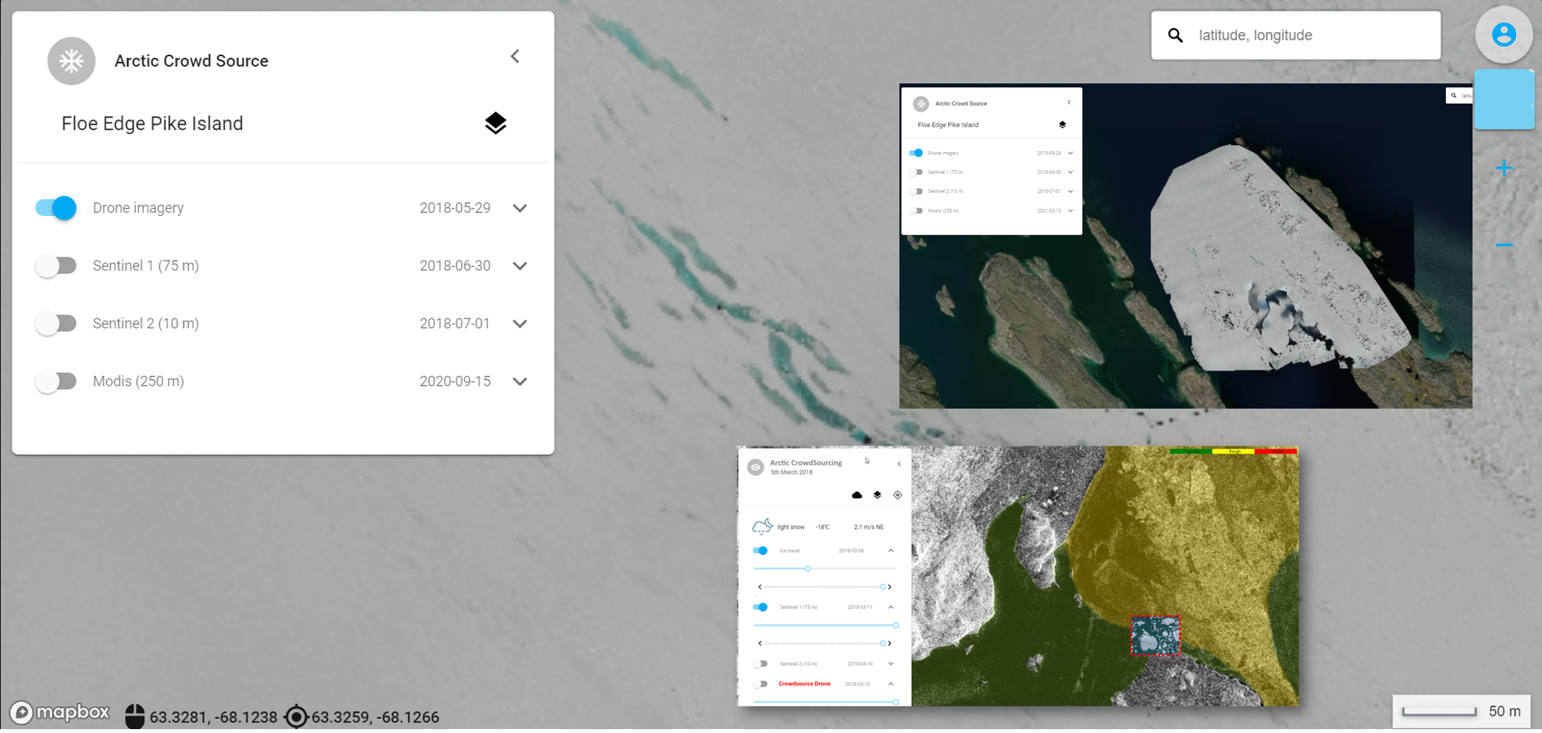The height and width of the screenshot is (733, 1542).
Task: Disable the Drone imagery layer toggle
Action: tap(55, 207)
